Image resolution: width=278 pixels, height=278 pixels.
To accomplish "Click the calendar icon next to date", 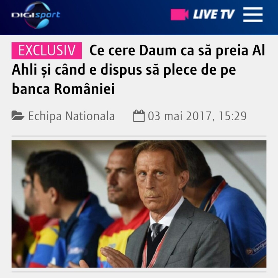I will point(139,116).
